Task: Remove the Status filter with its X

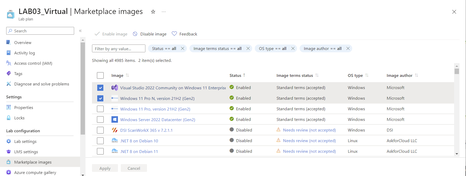Action: click(x=182, y=48)
